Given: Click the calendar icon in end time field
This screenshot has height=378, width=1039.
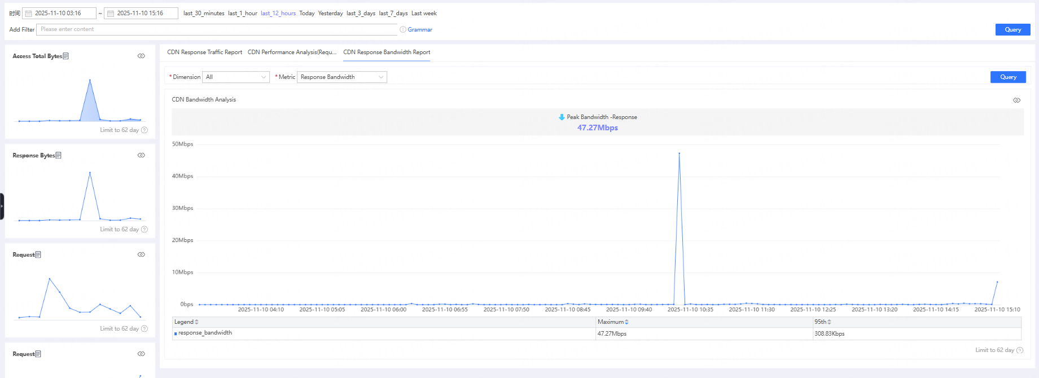Looking at the screenshot, I should point(111,14).
